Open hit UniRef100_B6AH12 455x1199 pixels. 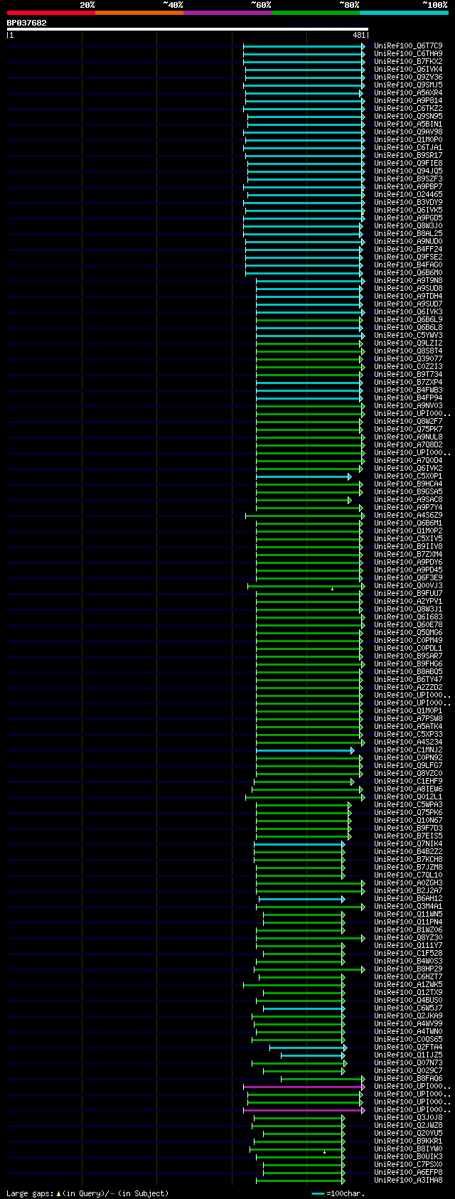pos(408,898)
